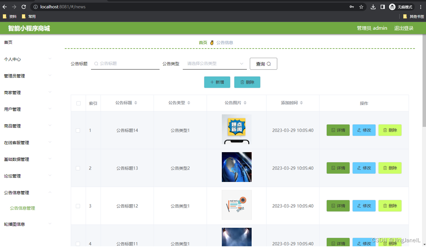Click the search magnifier in 公告标题 field
Viewport: 426px width, 247px height.
96,64
